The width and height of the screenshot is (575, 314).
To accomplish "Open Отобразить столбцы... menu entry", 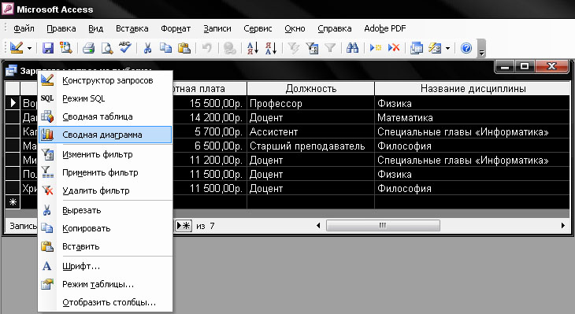I will click(x=105, y=302).
